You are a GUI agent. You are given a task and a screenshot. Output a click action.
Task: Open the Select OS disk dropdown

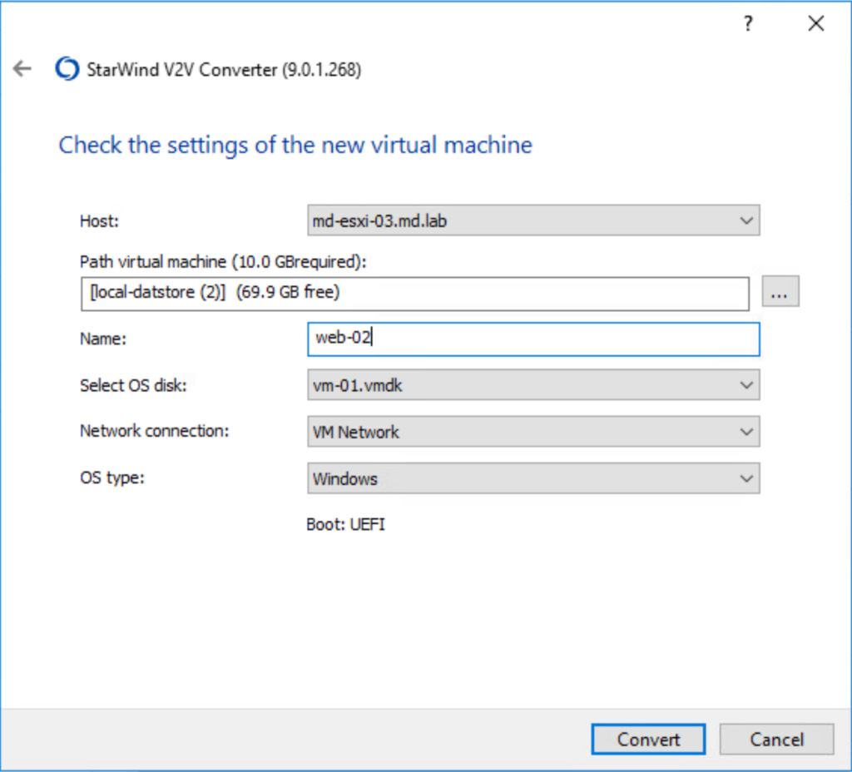point(533,385)
